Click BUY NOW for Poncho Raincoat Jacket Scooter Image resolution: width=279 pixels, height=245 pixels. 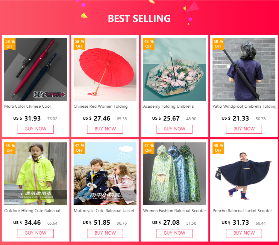244,233
